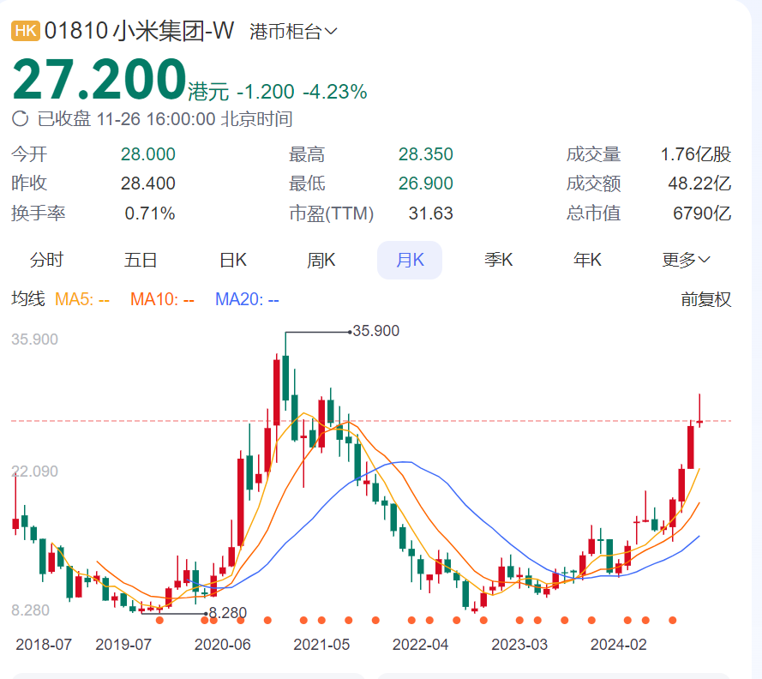This screenshot has height=679, width=762.
Task: Click the 今开 value 28.000
Action: coord(147,154)
